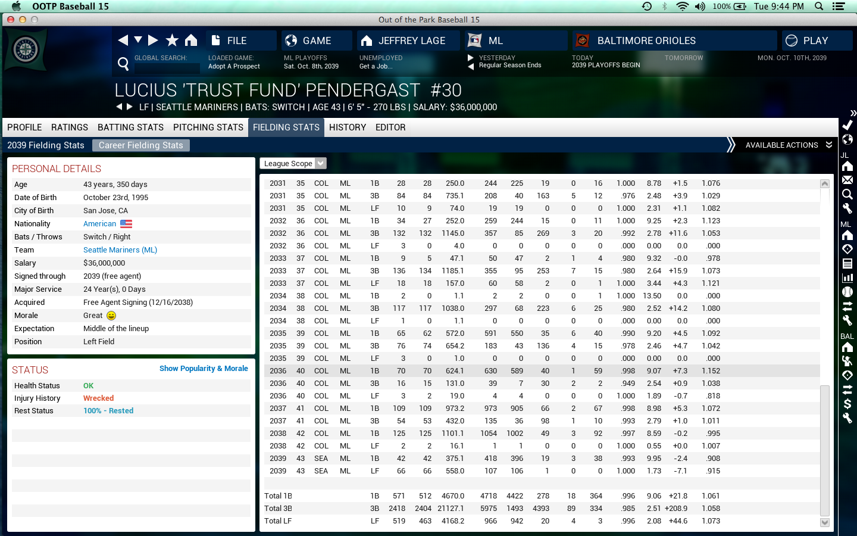Click the fielding table scroll up arrow
This screenshot has height=536, width=857.
click(825, 183)
